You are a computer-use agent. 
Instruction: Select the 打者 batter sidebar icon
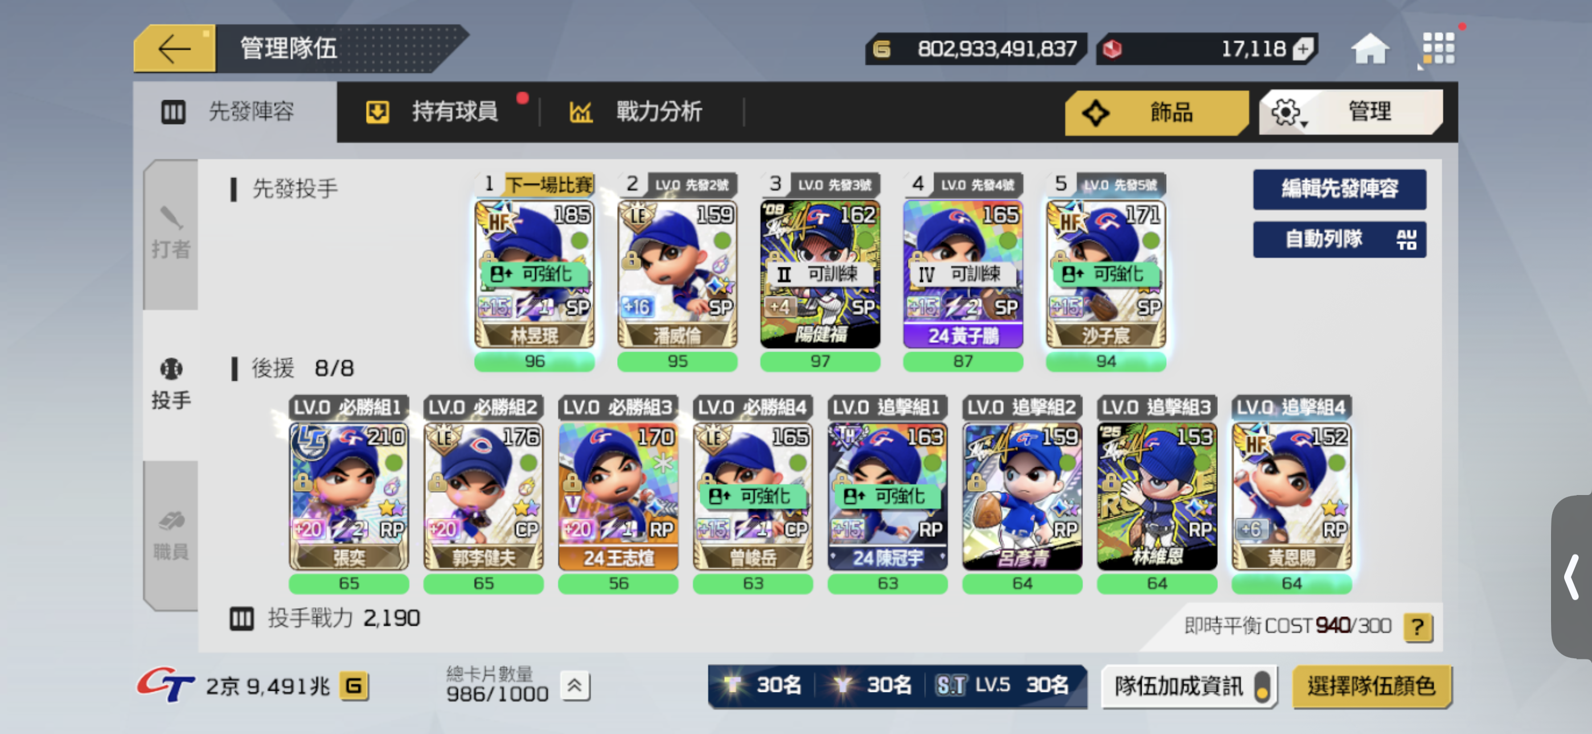click(x=171, y=234)
